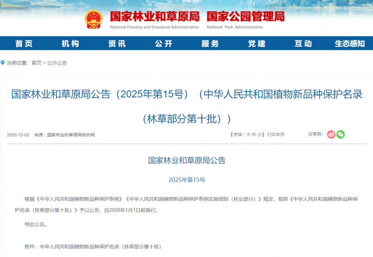The width and height of the screenshot is (373, 257).
Task: Open 公示公告 breadcrumb link
Action: point(57,63)
